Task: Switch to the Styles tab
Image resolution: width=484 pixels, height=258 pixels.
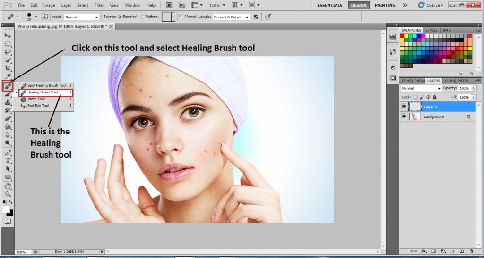Action: click(x=431, y=30)
